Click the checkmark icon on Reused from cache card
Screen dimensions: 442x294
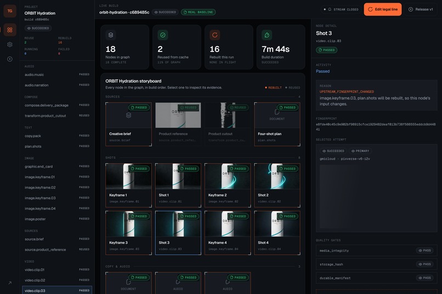pos(163,35)
